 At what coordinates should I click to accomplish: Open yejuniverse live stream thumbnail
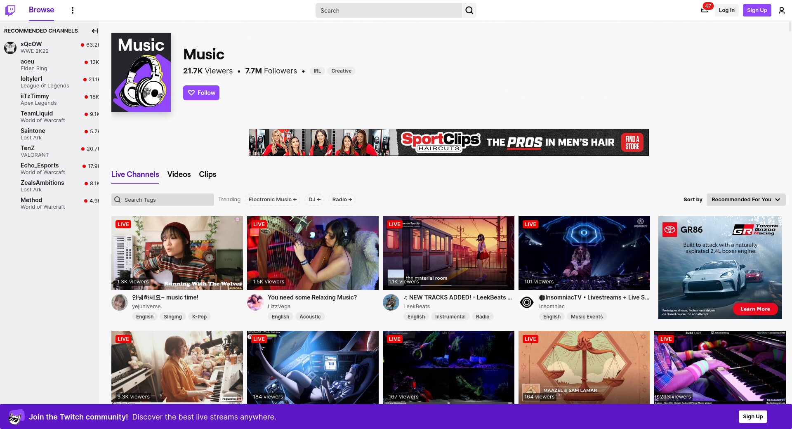tap(177, 253)
